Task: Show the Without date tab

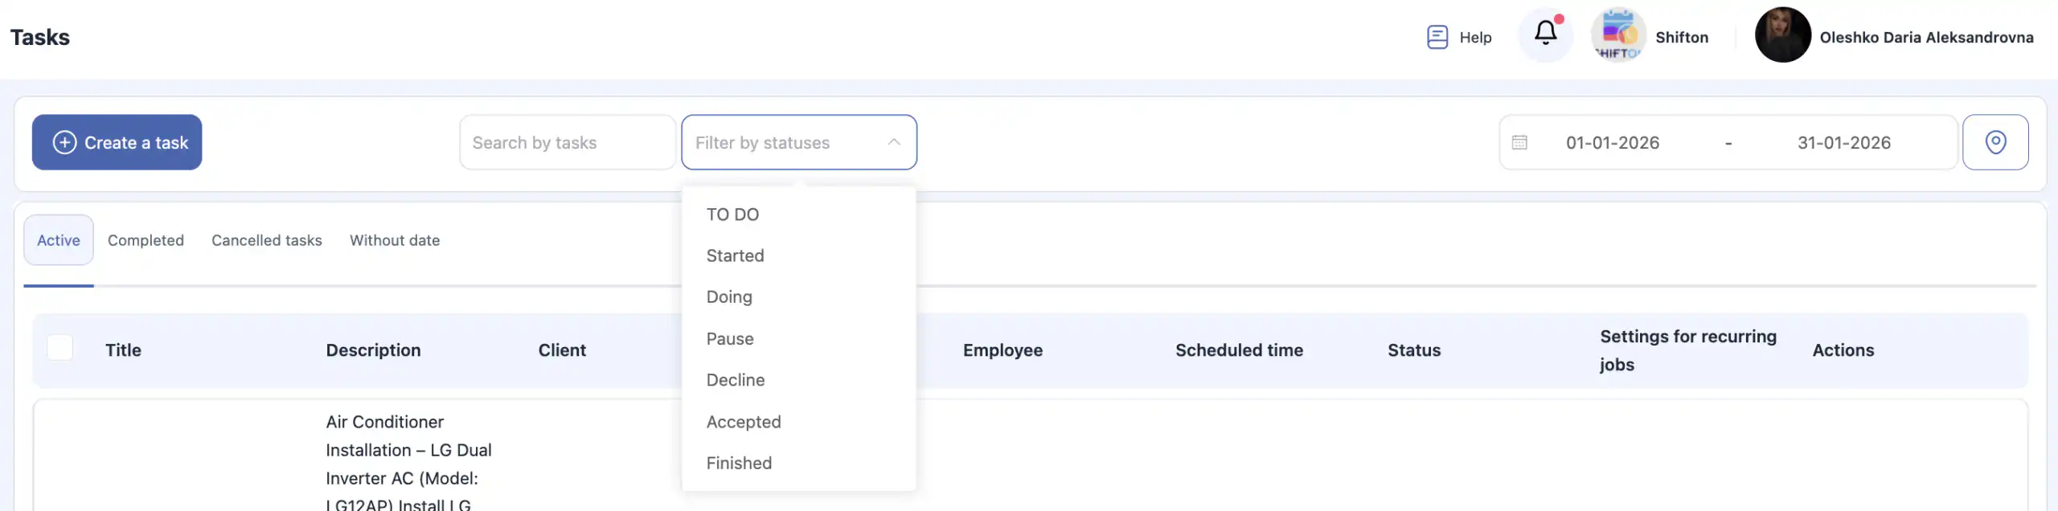Action: (x=395, y=240)
